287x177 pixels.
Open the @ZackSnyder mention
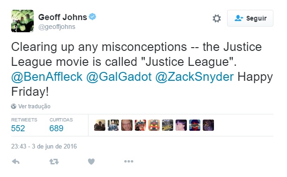pos(195,77)
